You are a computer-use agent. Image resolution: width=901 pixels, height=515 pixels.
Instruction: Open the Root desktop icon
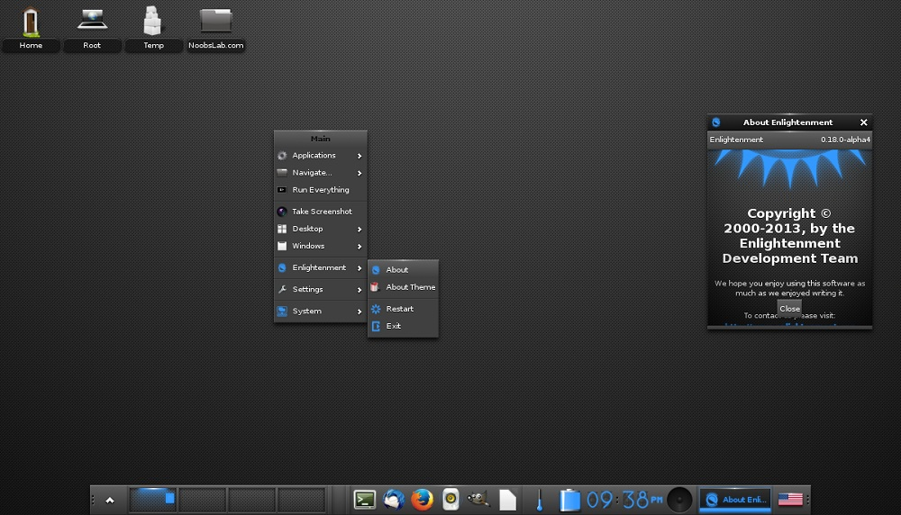point(92,22)
